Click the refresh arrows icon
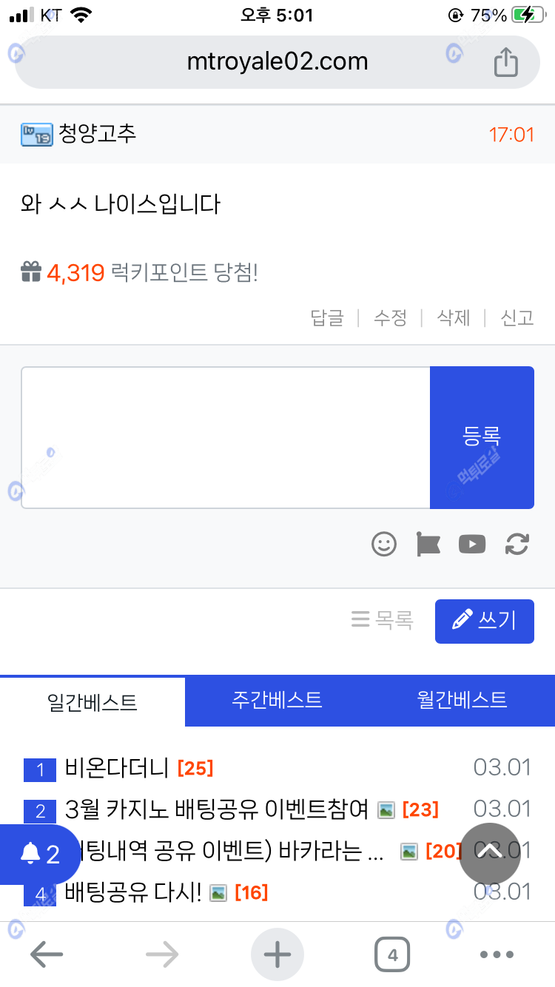The width and height of the screenshot is (555, 987). click(x=517, y=545)
